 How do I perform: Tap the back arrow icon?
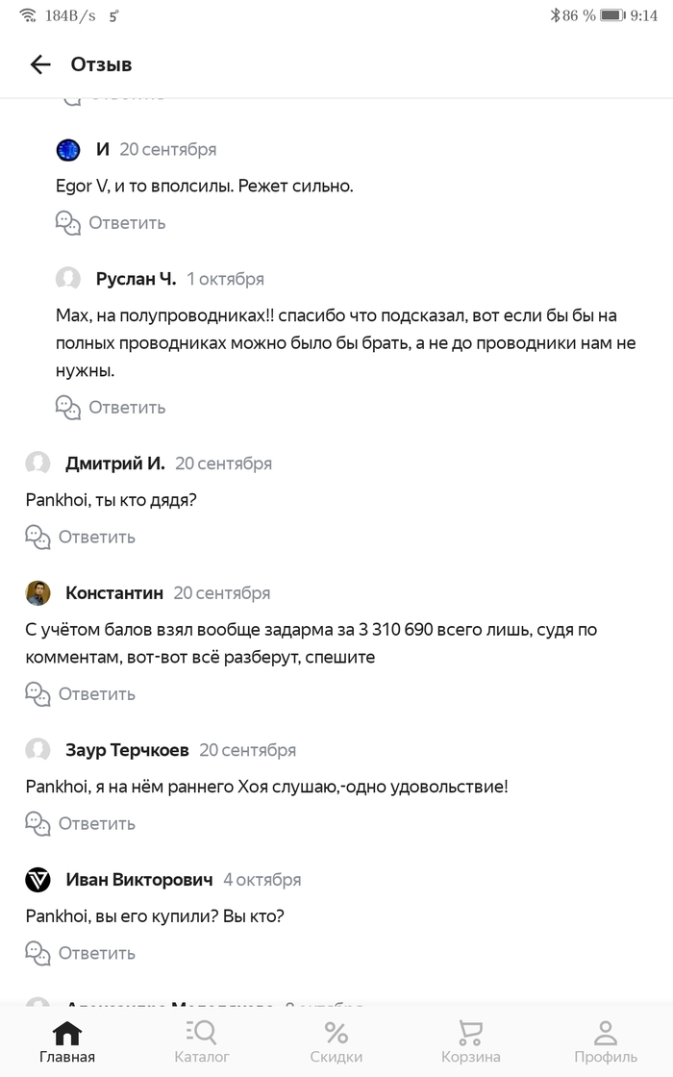(40, 64)
